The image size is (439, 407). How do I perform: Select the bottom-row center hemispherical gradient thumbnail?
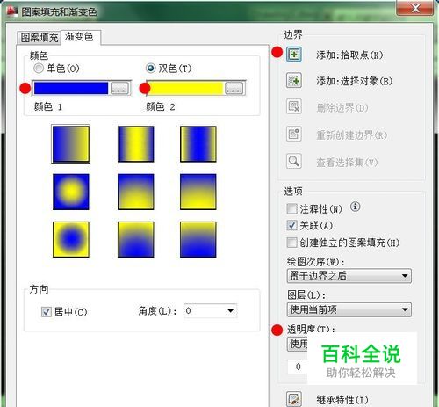pos(136,239)
